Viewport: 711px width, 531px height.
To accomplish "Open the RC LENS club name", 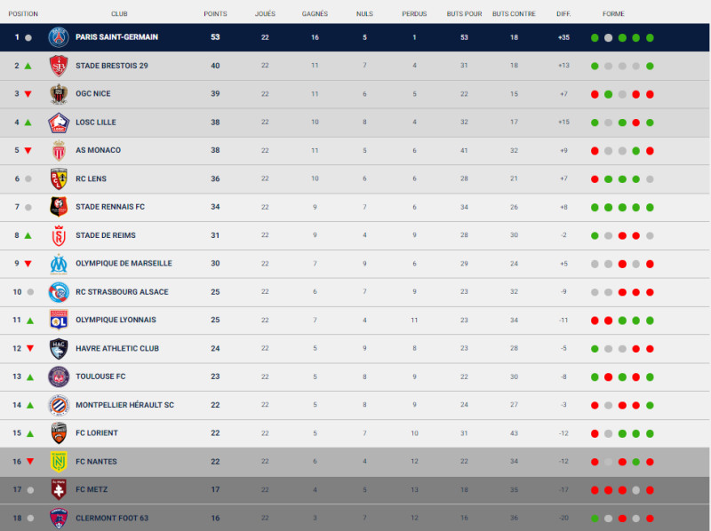I will point(92,178).
